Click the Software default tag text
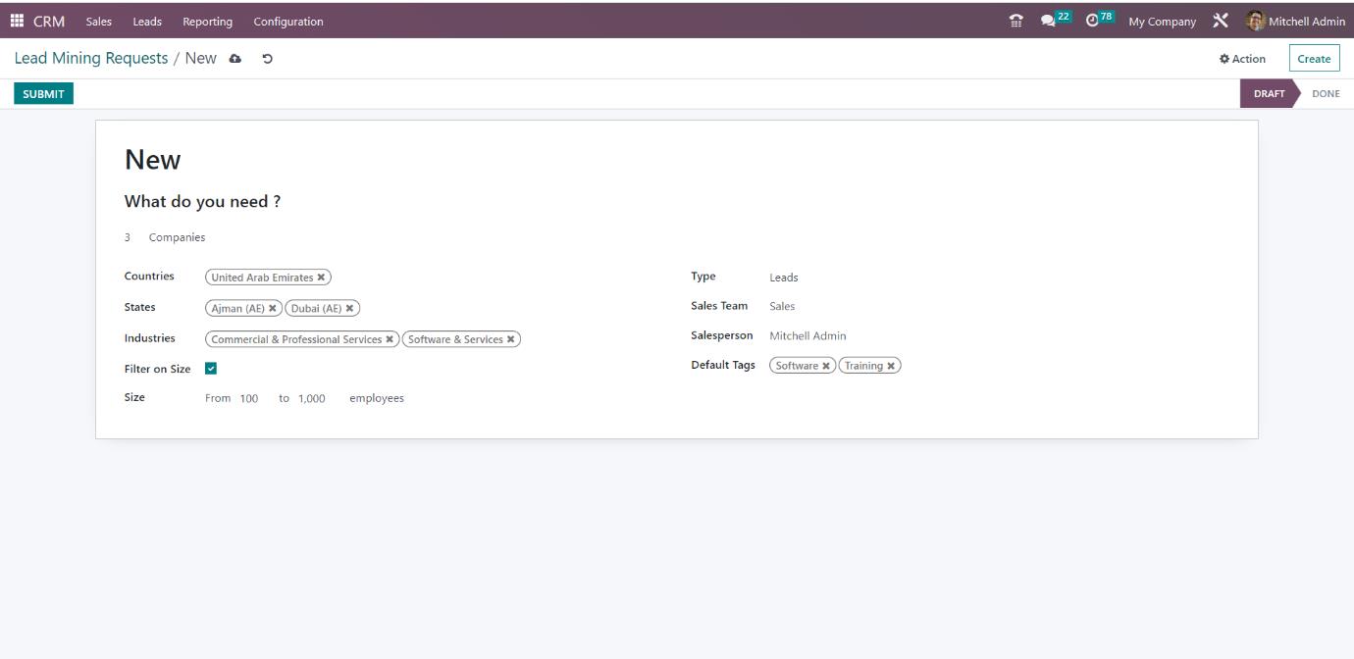This screenshot has width=1354, height=659. coord(797,366)
